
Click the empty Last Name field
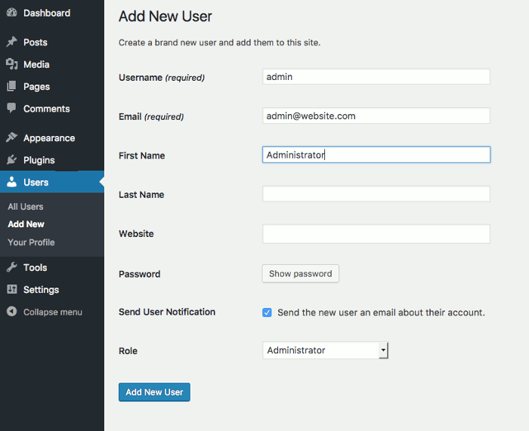pyautogui.click(x=376, y=194)
